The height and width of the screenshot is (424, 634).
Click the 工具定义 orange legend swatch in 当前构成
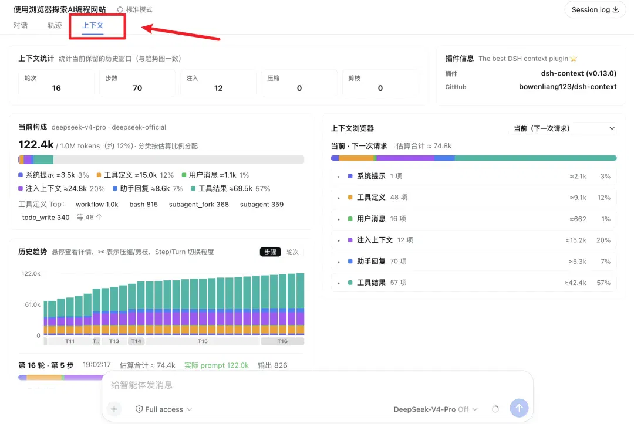coord(99,175)
